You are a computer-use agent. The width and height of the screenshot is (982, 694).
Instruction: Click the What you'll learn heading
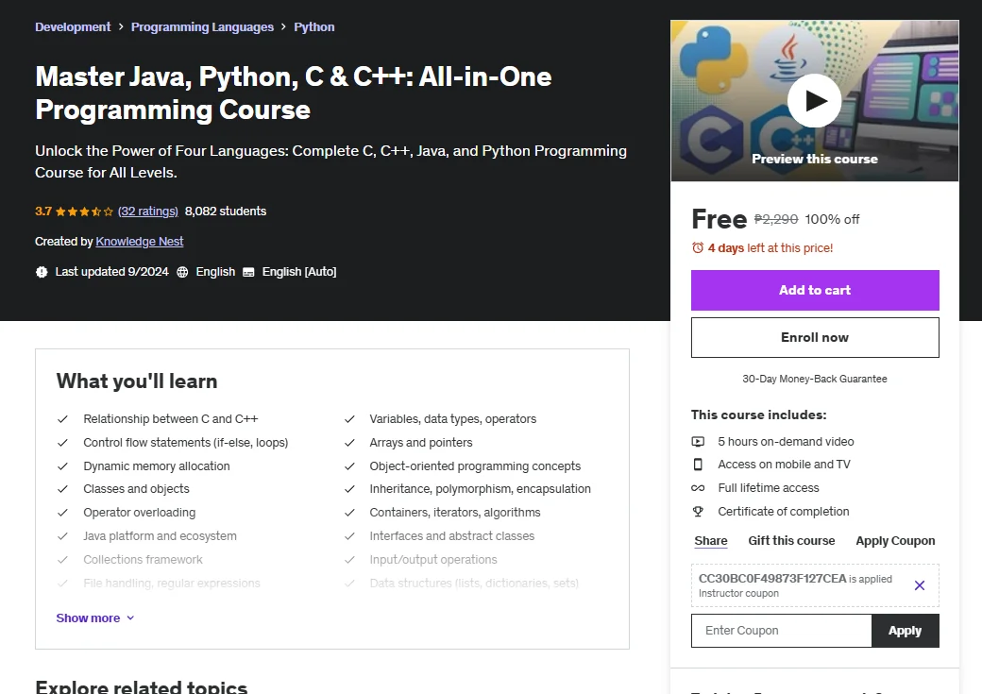(x=137, y=381)
